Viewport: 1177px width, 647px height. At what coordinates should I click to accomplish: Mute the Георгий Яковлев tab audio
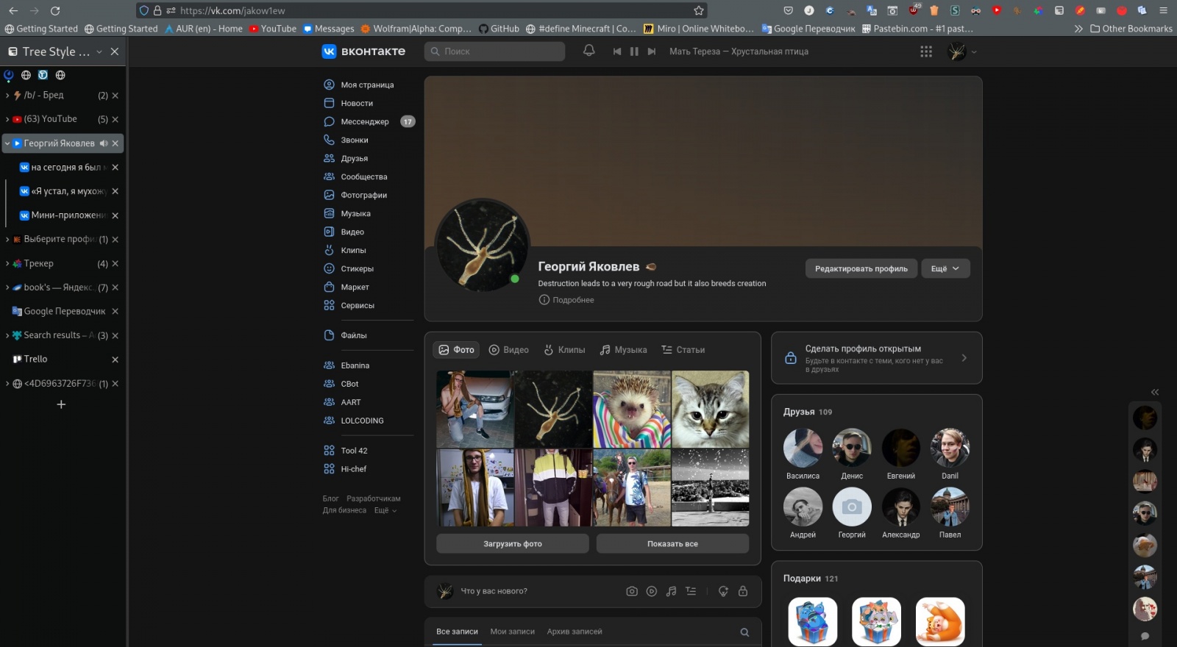[x=104, y=143]
